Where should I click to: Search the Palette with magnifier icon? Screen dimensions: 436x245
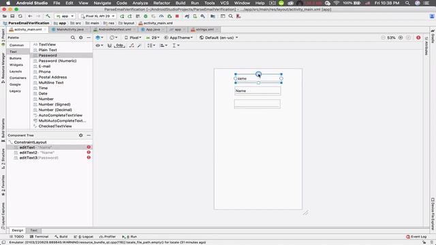pyautogui.click(x=73, y=37)
